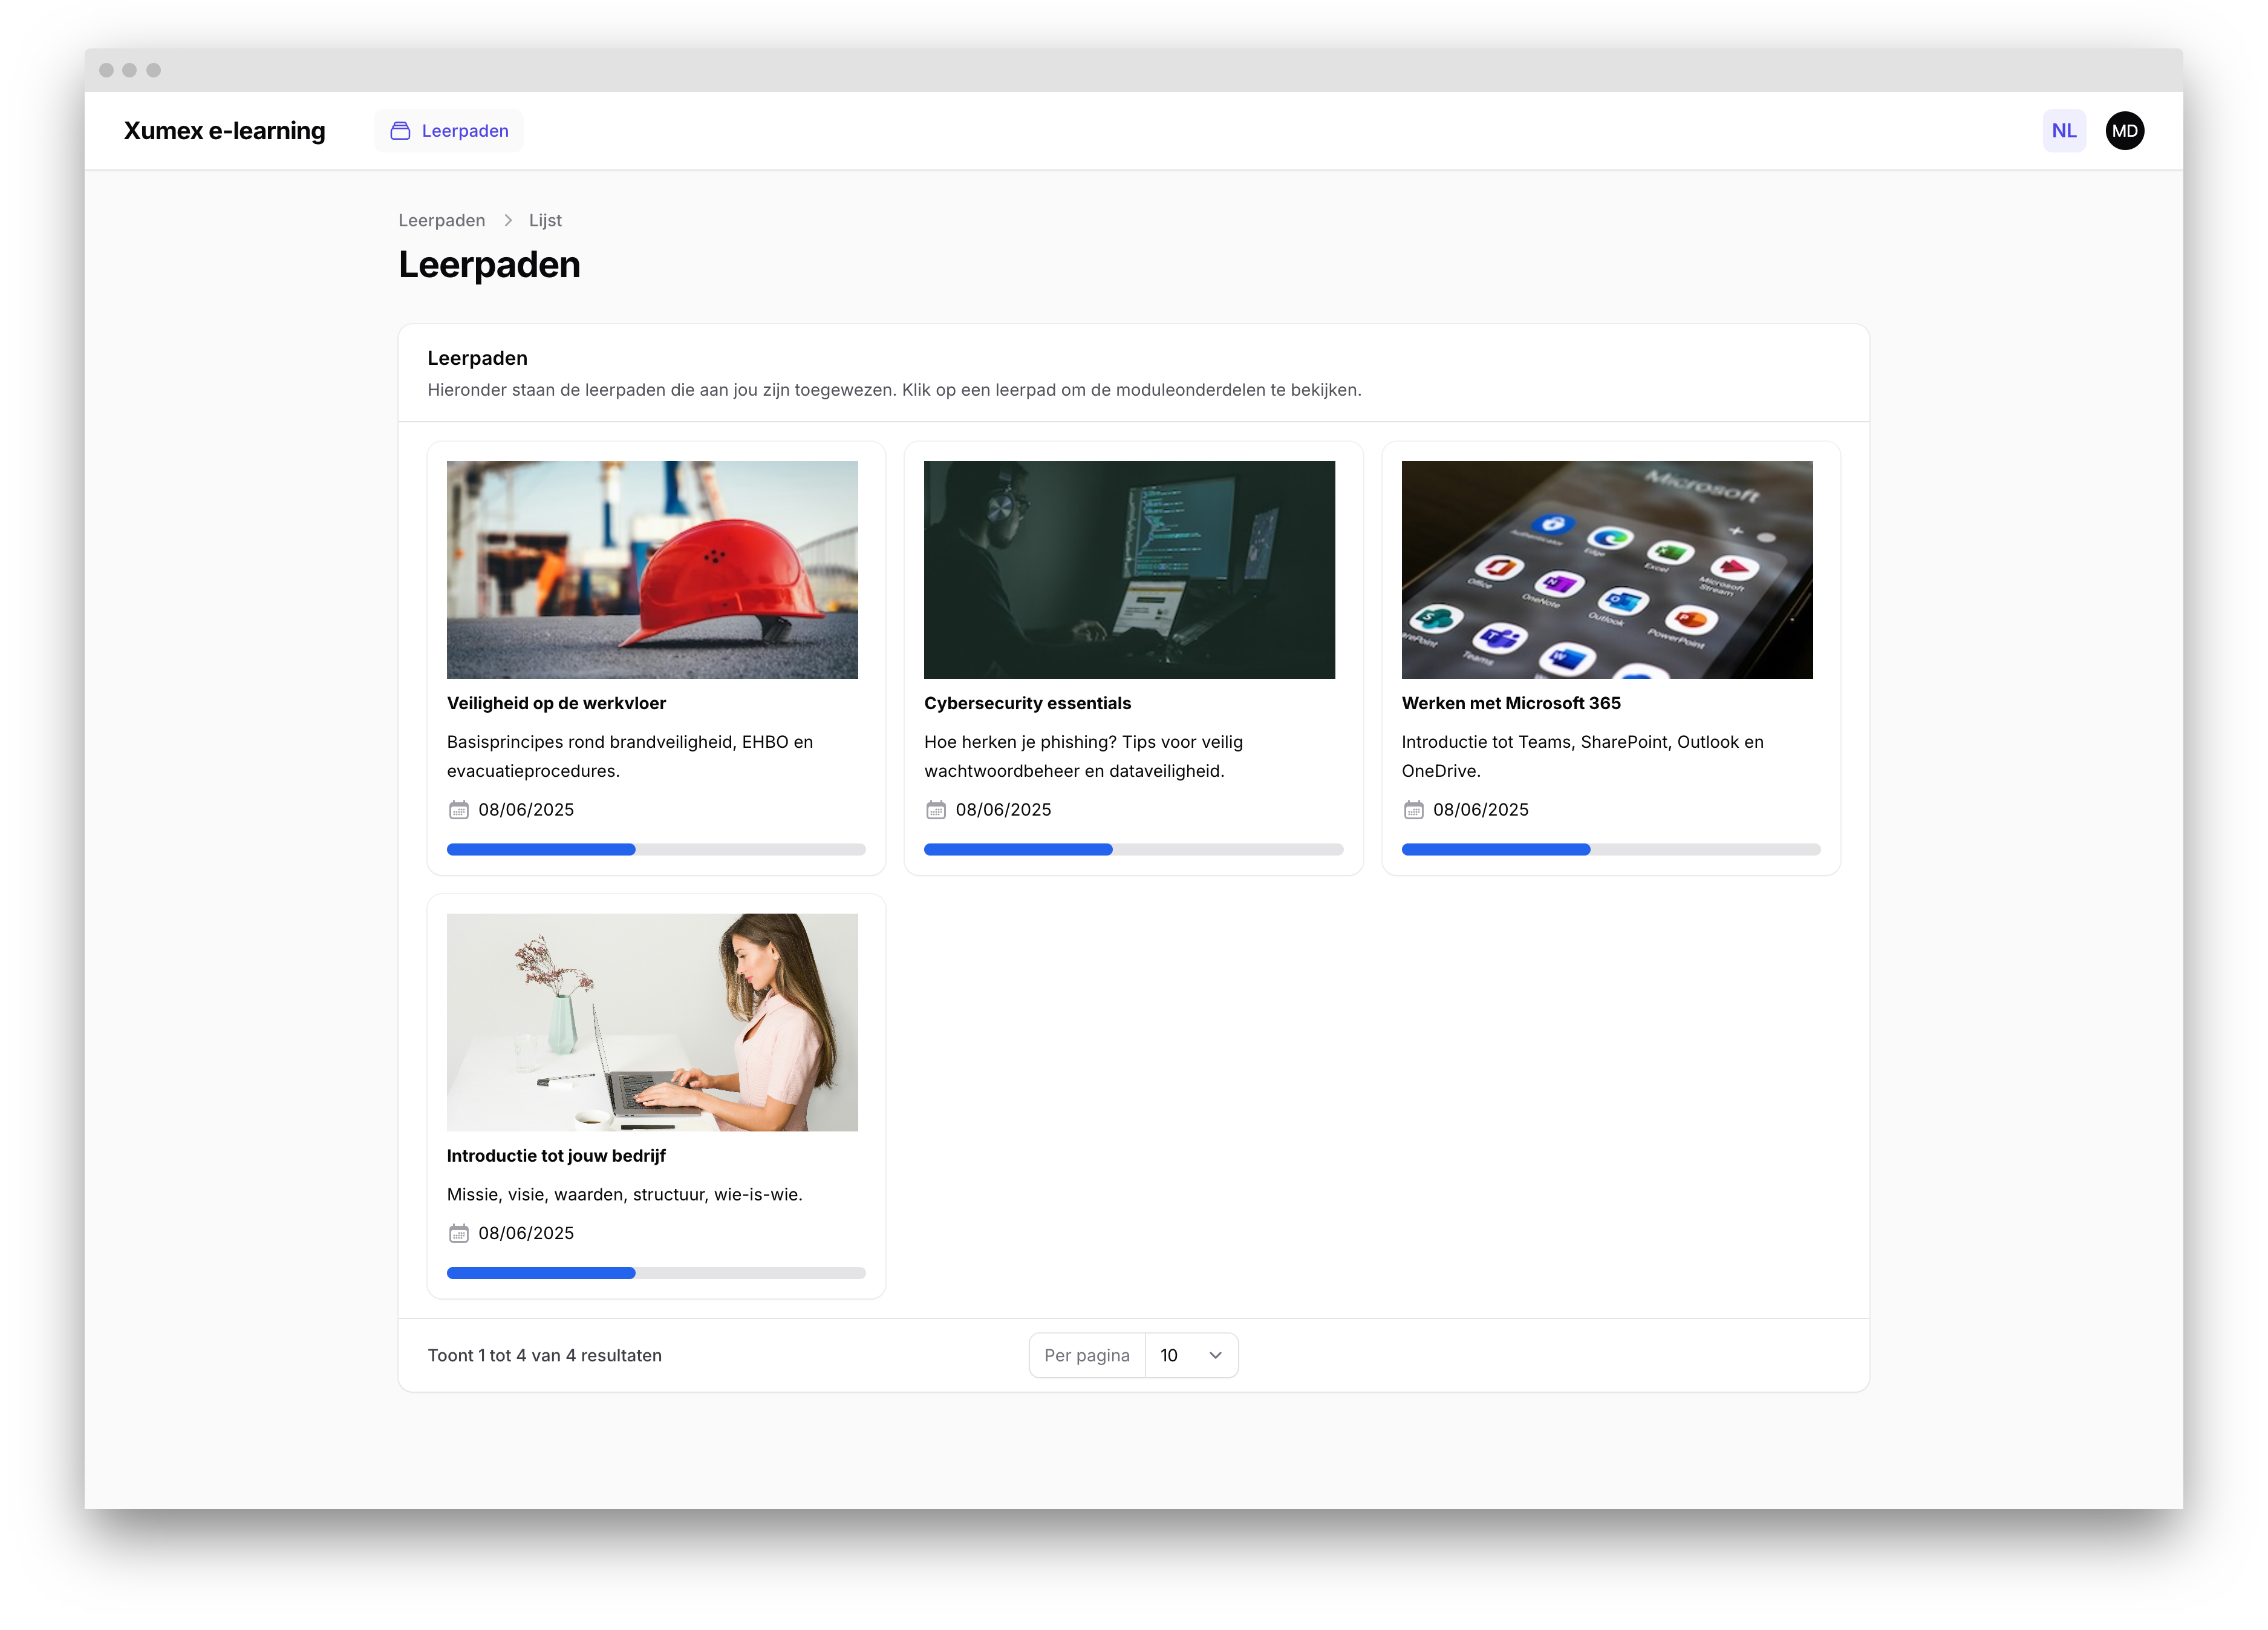
Task: Click progress bar on Introductie tot jouw bedrijf
Action: point(655,1273)
